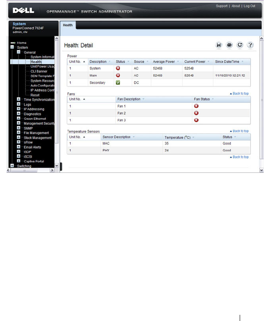The image size is (264, 321).
Task: Sort sensors by Sensor Description column
Action: (x=132, y=137)
